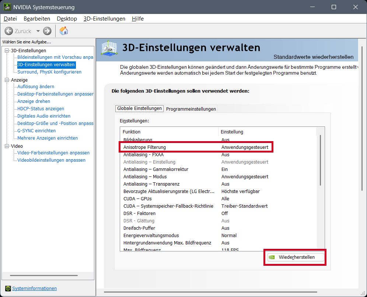The width and height of the screenshot is (367, 297).
Task: Click the Einstellung column header
Action: coord(267,132)
